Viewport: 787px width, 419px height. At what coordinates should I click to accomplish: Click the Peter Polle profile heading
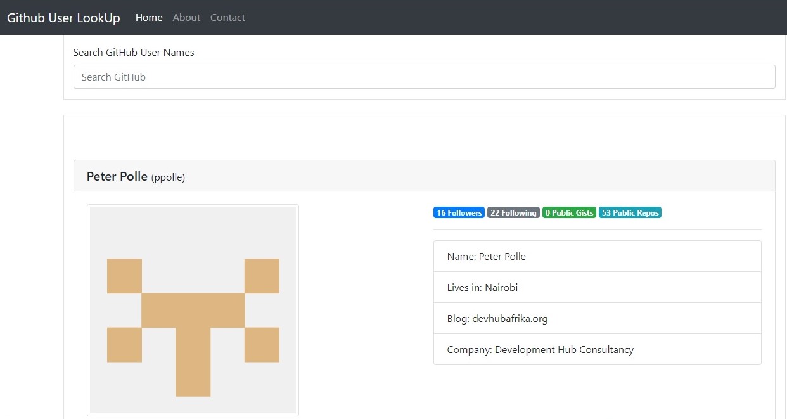click(117, 176)
